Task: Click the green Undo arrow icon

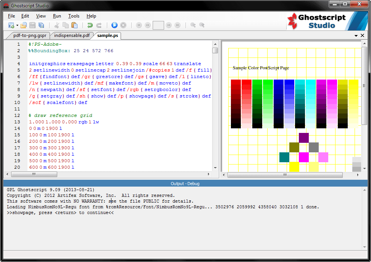Action: tap(90, 25)
